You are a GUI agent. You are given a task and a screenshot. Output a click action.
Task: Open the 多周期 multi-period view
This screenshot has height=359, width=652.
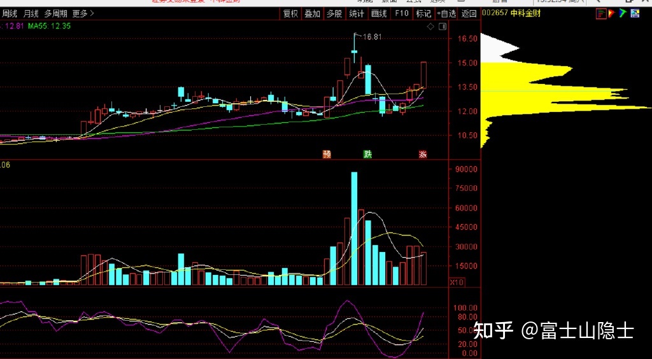(x=56, y=14)
